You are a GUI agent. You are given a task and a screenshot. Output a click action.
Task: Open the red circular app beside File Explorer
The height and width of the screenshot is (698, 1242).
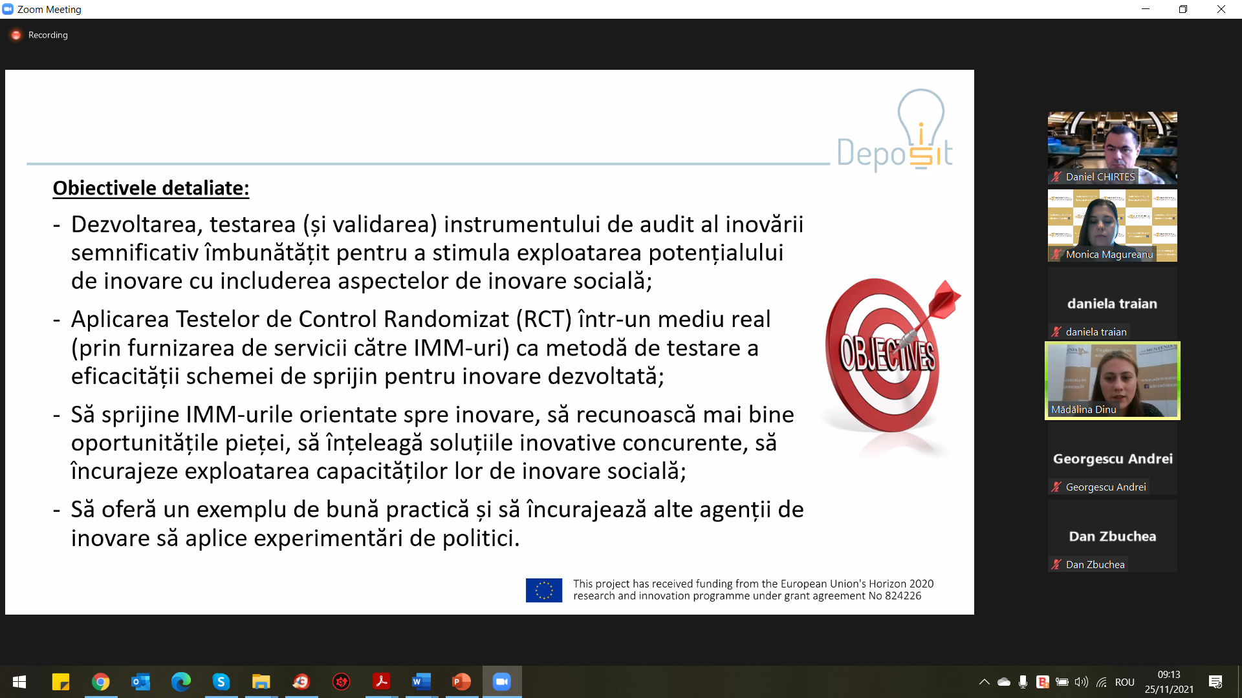(301, 682)
